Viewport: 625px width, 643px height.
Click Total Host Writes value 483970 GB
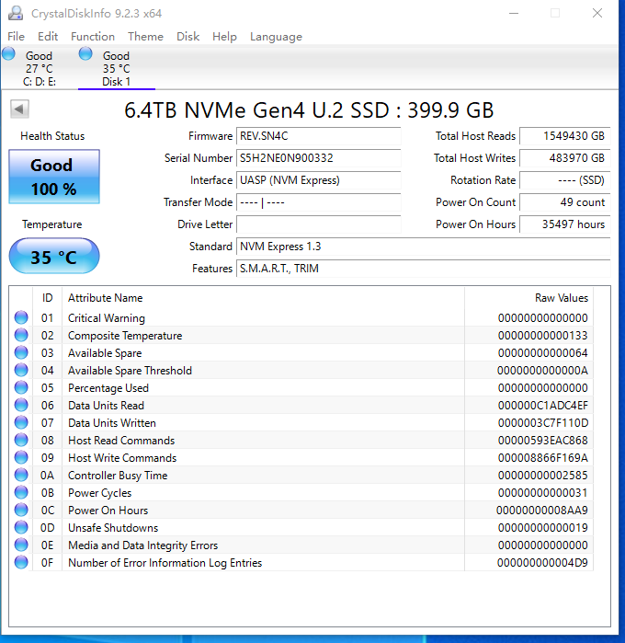565,158
